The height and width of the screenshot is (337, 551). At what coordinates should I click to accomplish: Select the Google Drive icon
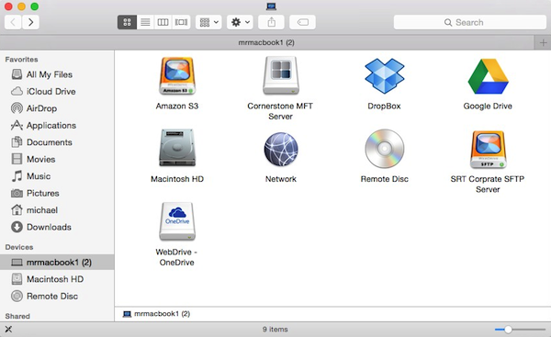click(488, 76)
